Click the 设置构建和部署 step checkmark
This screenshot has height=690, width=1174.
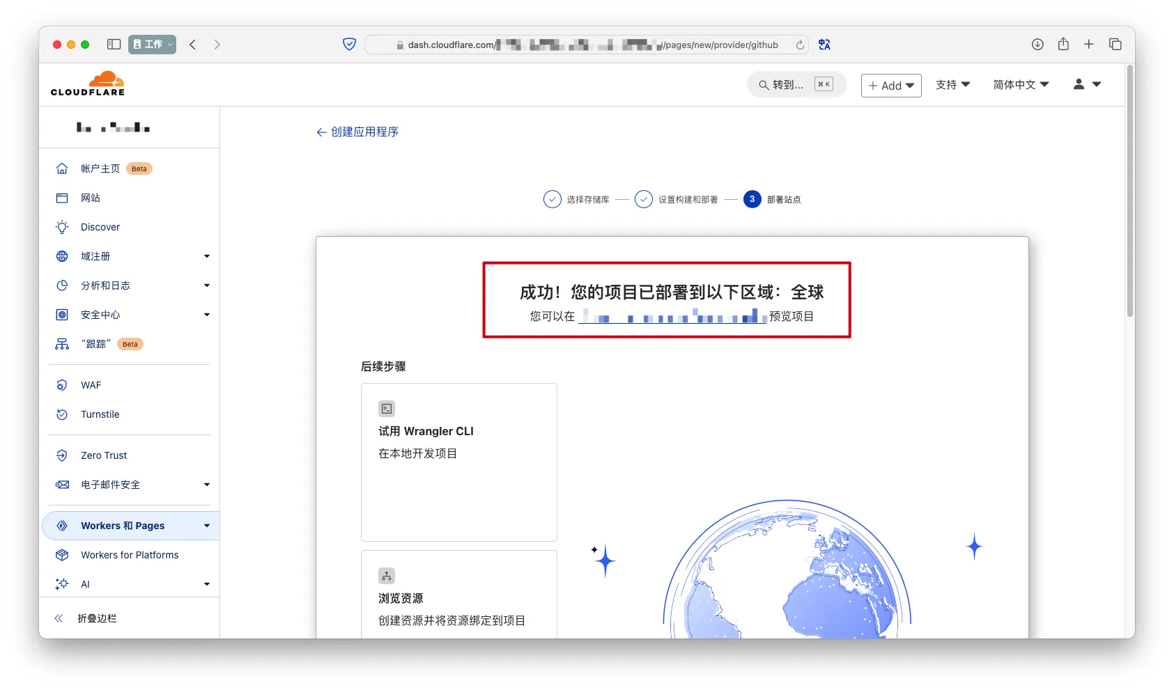pos(644,199)
